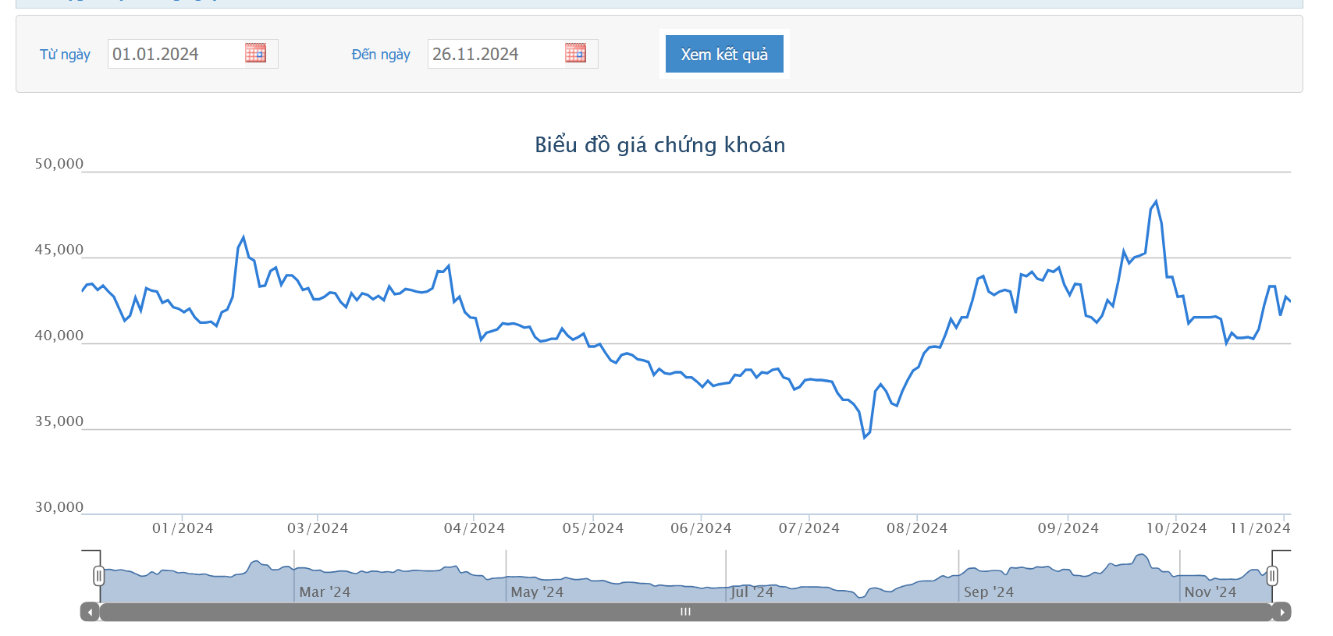Click the left navigator range handle

[98, 576]
